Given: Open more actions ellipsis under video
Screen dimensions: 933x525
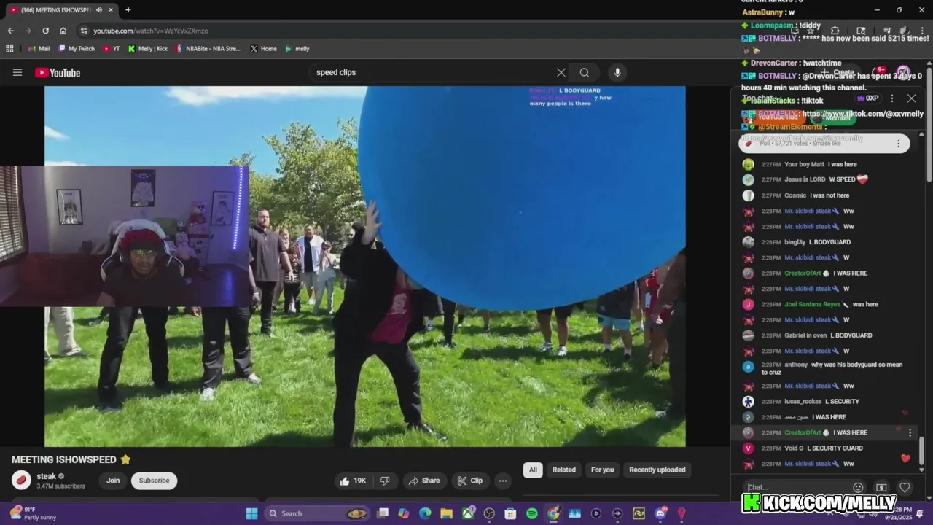Looking at the screenshot, I should [x=502, y=481].
